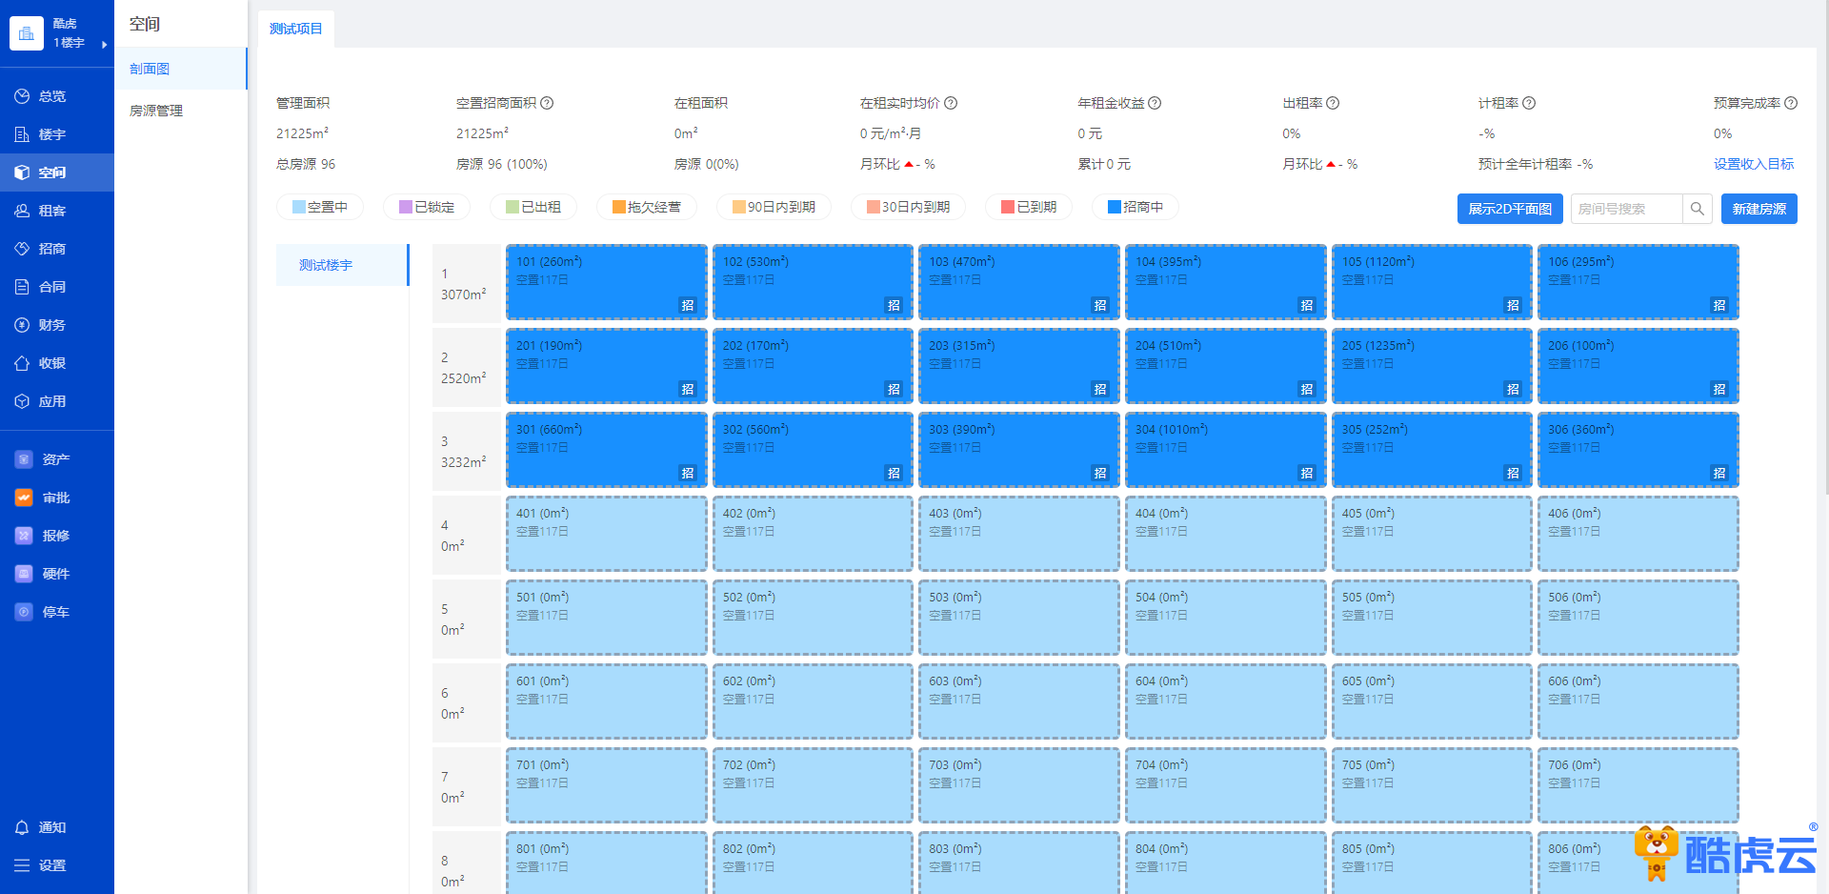Open 设置收入目标 link
This screenshot has height=894, width=1829.
[1754, 164]
